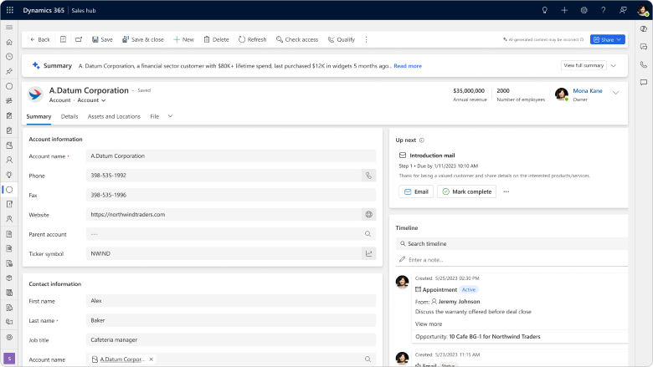Open 10 Cafe BG-1 for Northwind Traders

click(x=494, y=337)
